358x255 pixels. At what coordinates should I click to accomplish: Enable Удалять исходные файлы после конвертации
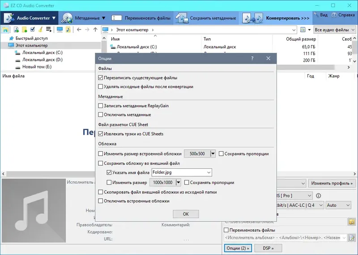(x=100, y=87)
